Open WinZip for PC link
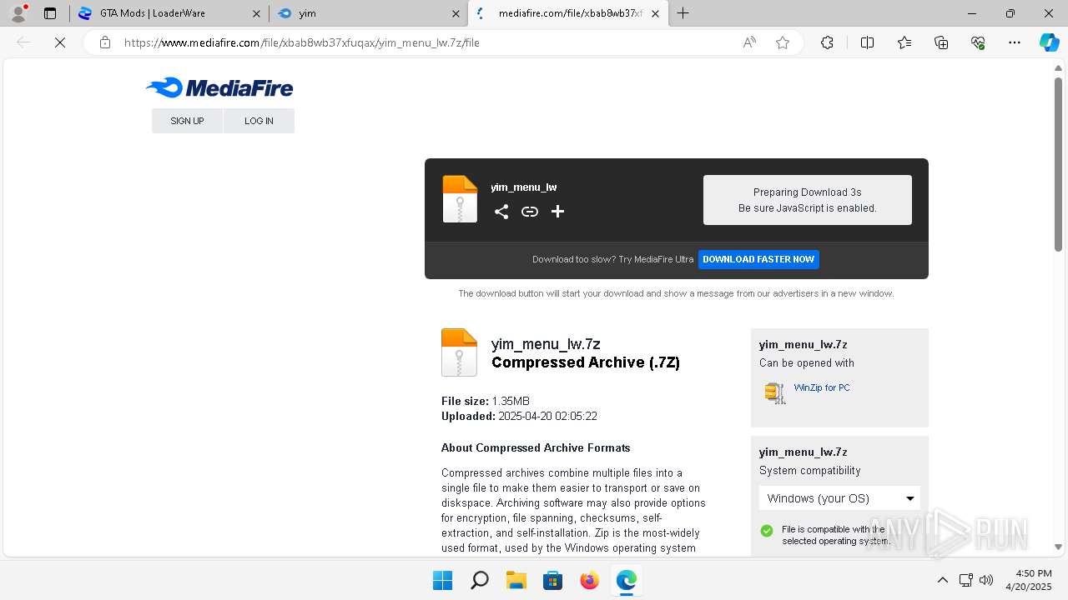 [x=822, y=387]
